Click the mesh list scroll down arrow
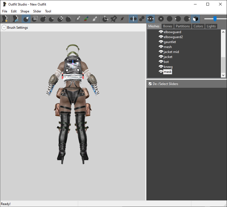Viewport: 227px width, 207px height. pos(223,75)
